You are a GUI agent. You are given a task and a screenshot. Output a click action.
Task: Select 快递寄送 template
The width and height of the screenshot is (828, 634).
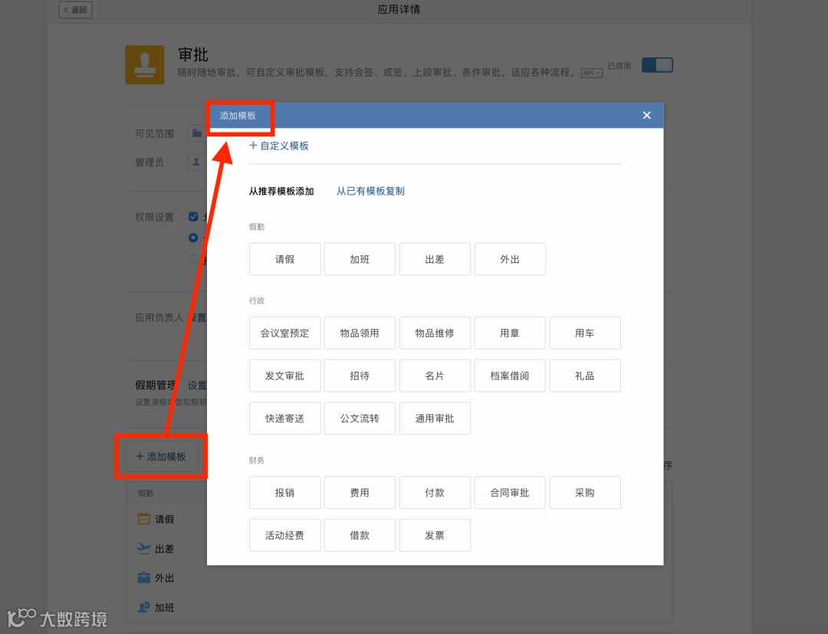284,419
